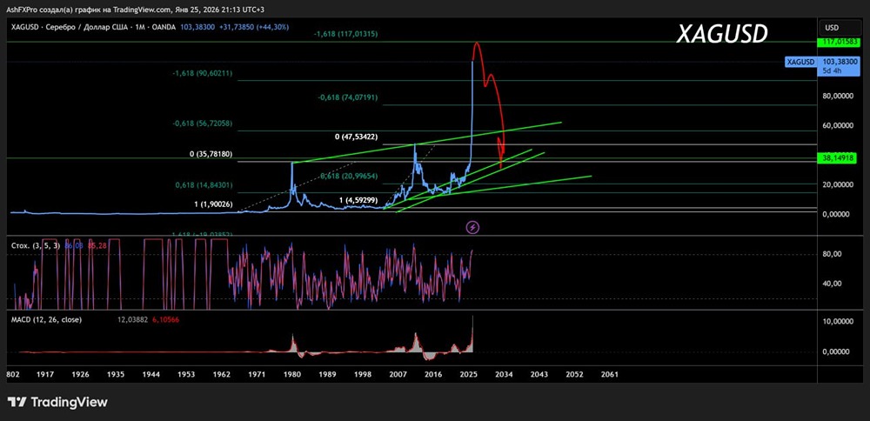Click 1980 on the time axis
The width and height of the screenshot is (870, 421).
[x=291, y=374]
